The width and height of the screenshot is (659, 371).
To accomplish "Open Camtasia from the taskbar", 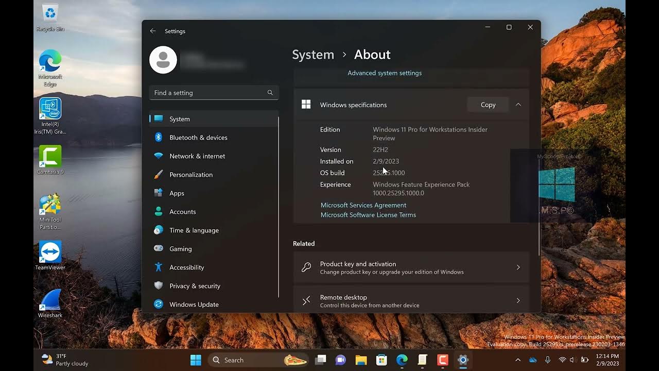I will 443,360.
